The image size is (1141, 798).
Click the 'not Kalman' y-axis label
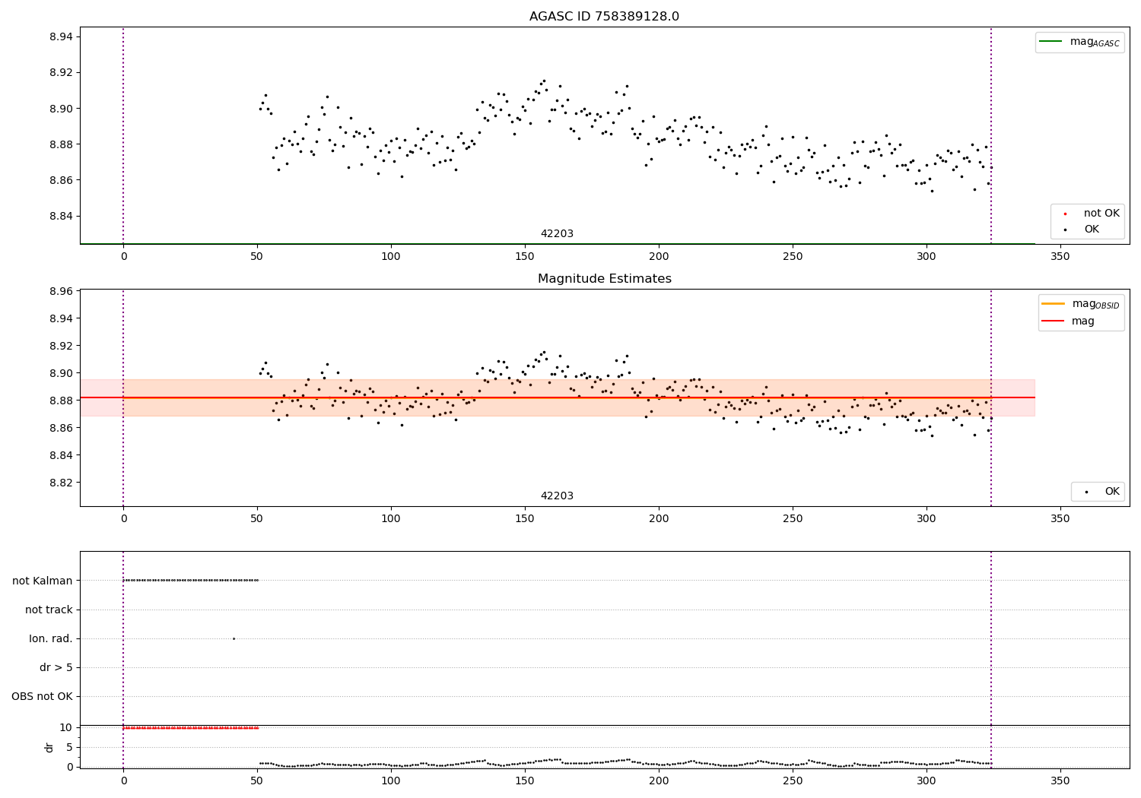[43, 581]
